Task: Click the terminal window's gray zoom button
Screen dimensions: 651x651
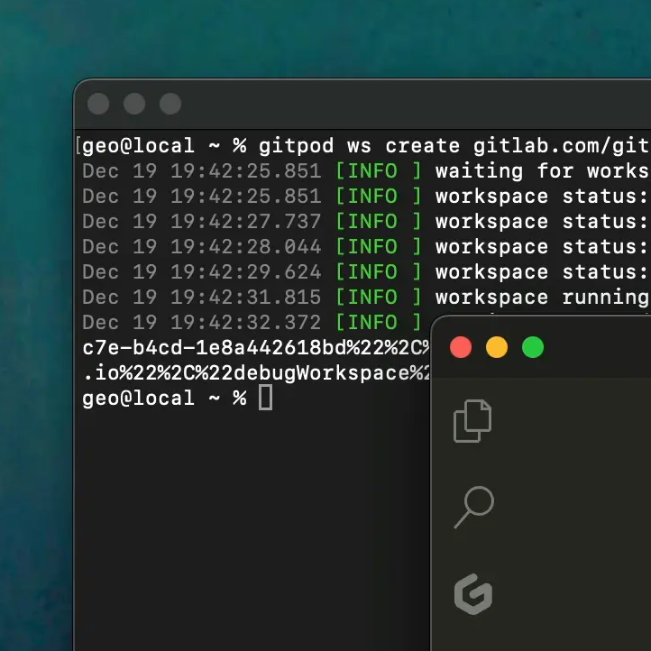Action: 170,104
